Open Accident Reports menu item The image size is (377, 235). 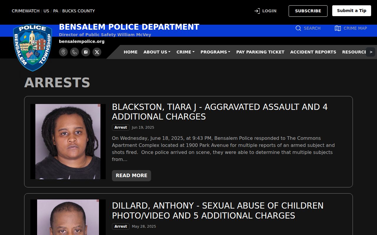(313, 52)
